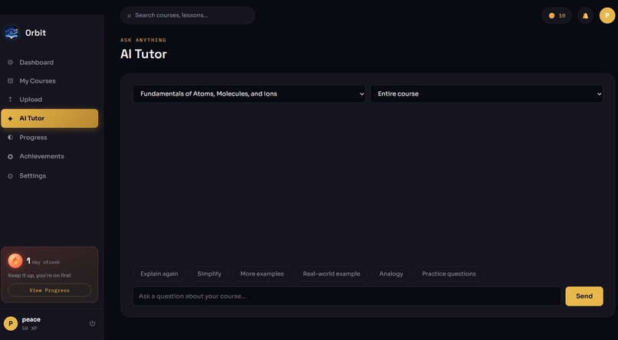Click the Dashboard sidebar icon
Viewport: 618px width, 340px height.
coord(10,62)
